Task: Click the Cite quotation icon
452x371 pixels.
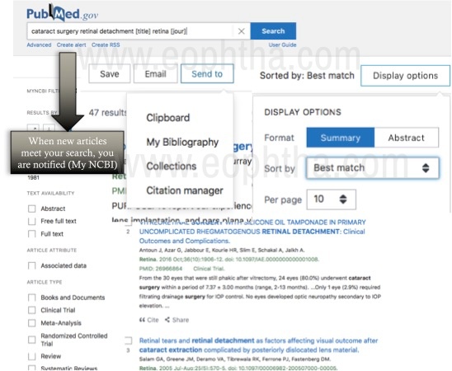Action: (142, 320)
